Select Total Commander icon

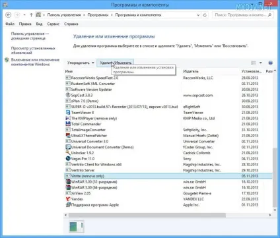68,124
